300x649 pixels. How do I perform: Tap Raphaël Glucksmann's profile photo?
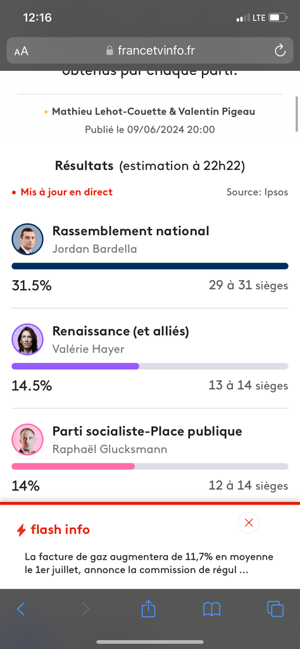(x=27, y=440)
